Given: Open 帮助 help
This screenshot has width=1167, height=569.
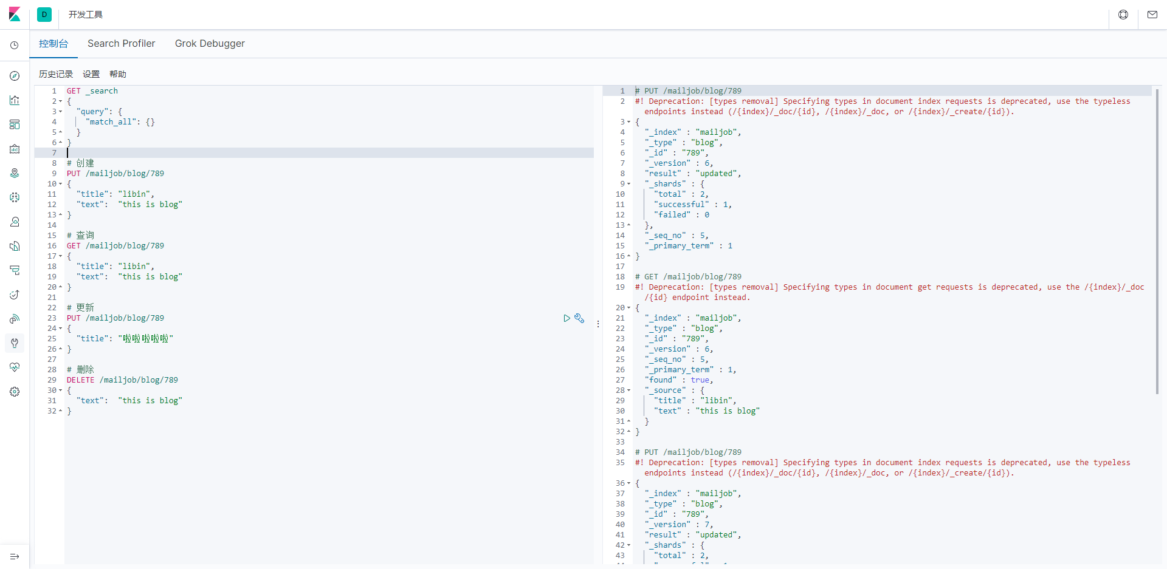Looking at the screenshot, I should point(118,74).
